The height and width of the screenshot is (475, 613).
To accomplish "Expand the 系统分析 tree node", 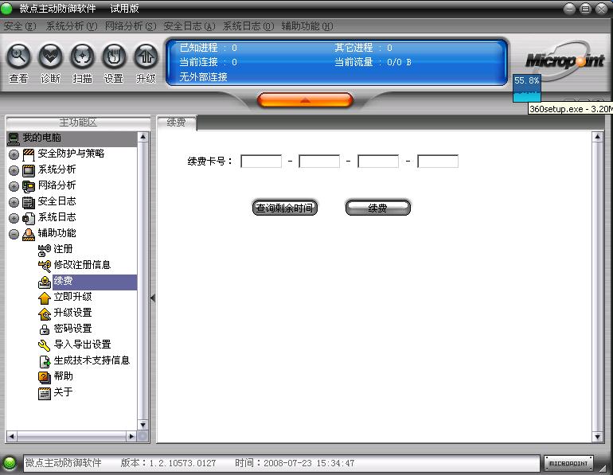I will point(14,171).
